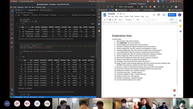Open VS Code Selection menu
Viewport: 193px width, 109px height.
[20, 7]
